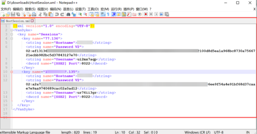Open the 搜索(S) menu
The width and height of the screenshot is (257, 134).
[30, 9]
